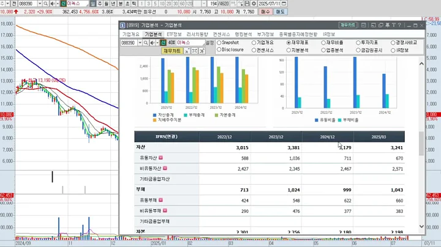
Task: Click the speaker icon in 기업분석 window
Action: coord(152,43)
